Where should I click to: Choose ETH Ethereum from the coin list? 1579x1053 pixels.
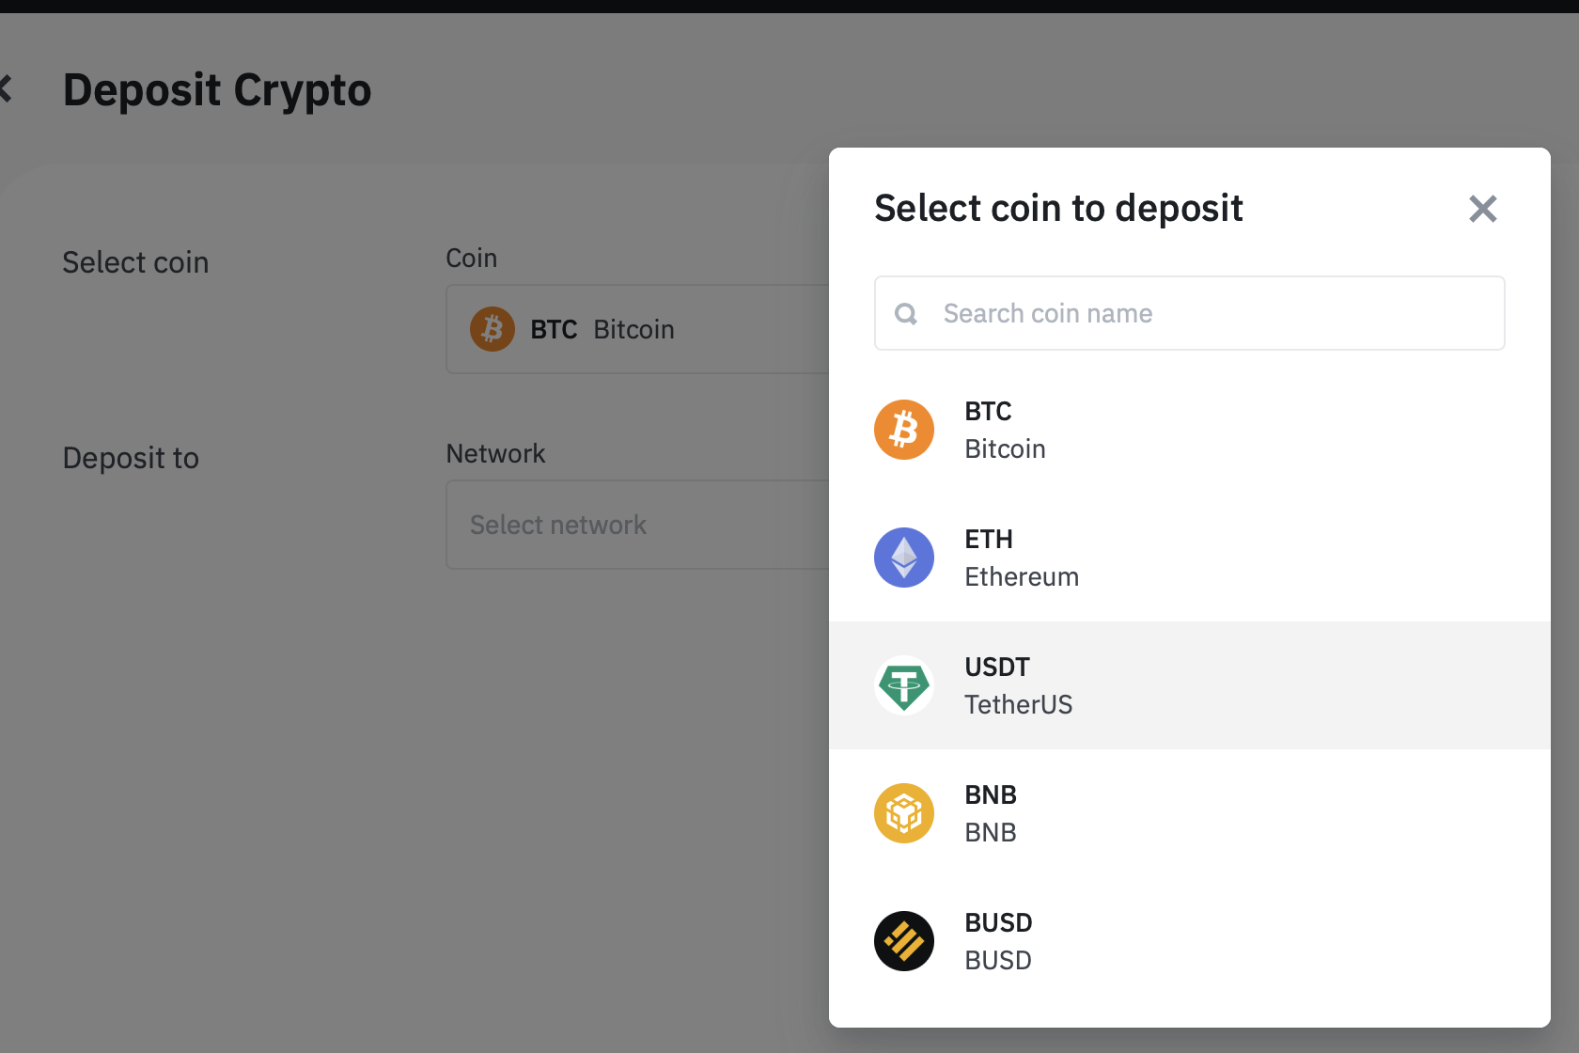pyautogui.click(x=1190, y=558)
